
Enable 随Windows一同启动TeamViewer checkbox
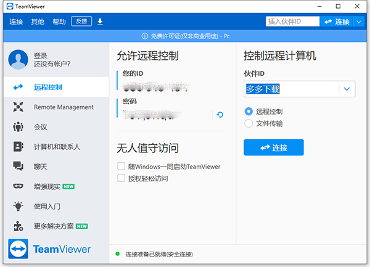coord(121,166)
